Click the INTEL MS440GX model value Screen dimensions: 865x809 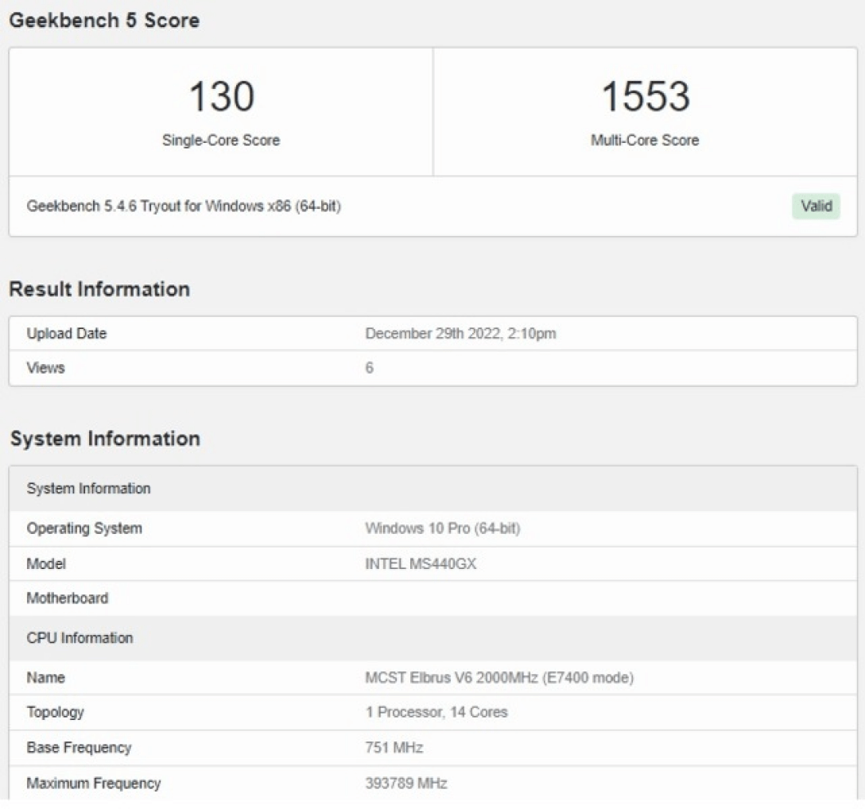421,564
